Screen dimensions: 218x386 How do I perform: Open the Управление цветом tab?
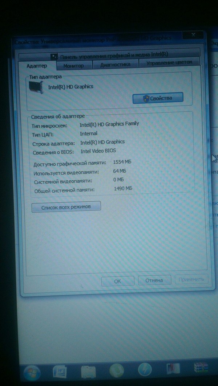[x=169, y=63]
